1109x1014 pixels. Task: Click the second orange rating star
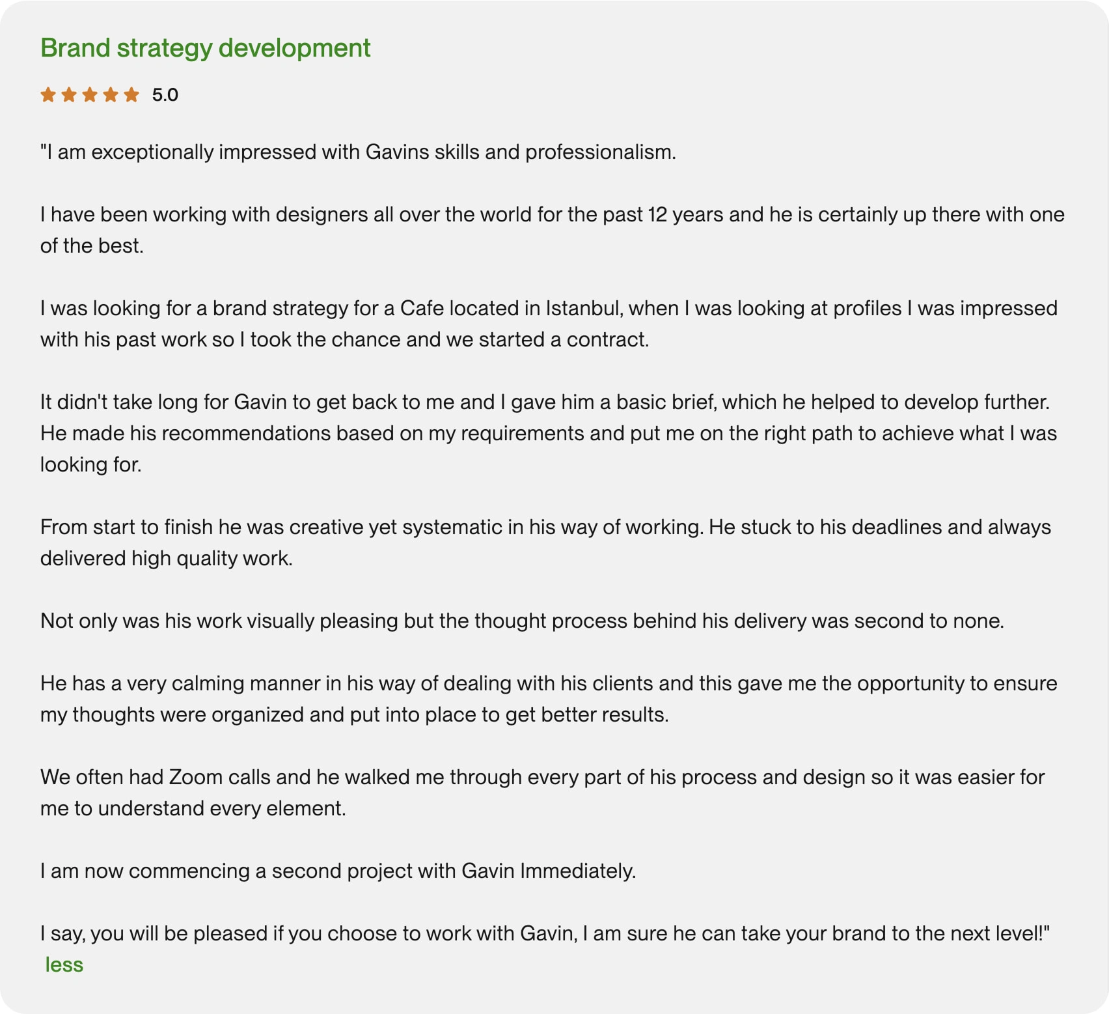pyautogui.click(x=69, y=95)
